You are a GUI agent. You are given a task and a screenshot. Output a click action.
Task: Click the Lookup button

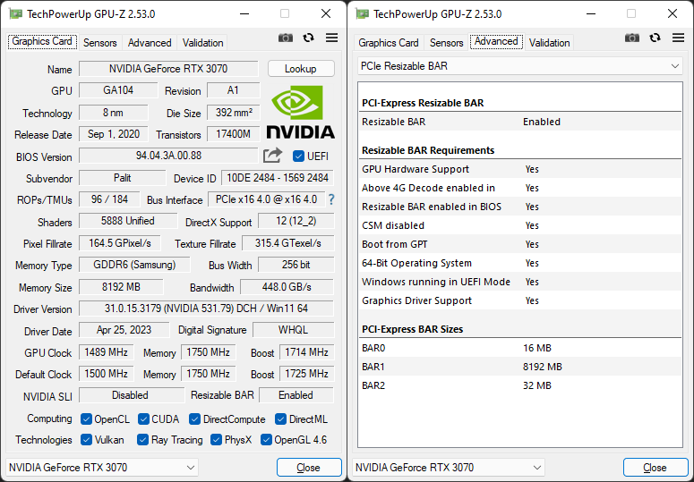coord(301,69)
